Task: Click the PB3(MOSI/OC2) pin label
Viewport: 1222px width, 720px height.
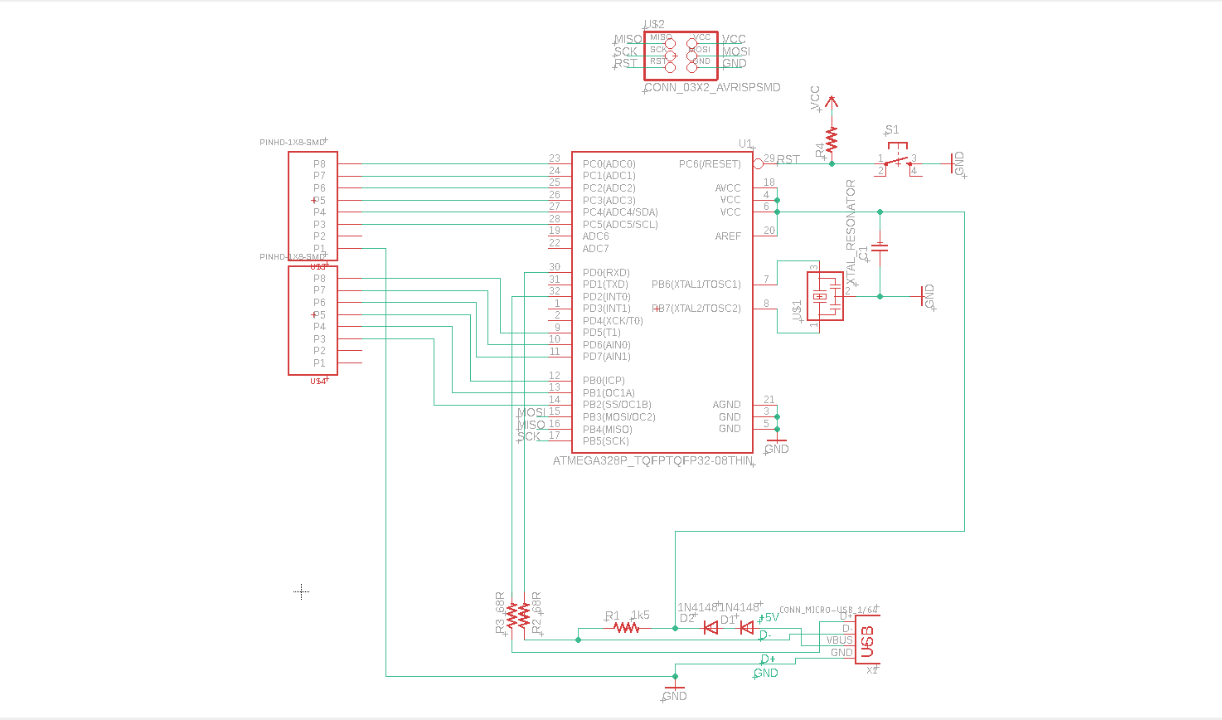Action: tap(619, 417)
